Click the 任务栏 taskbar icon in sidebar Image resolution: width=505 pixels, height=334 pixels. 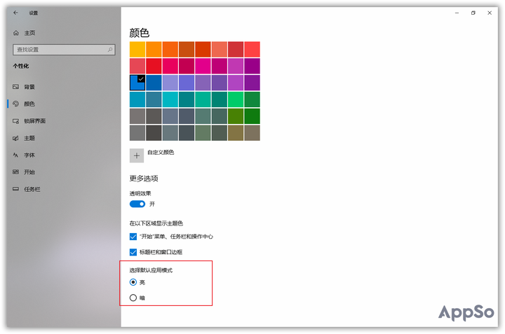click(x=15, y=189)
